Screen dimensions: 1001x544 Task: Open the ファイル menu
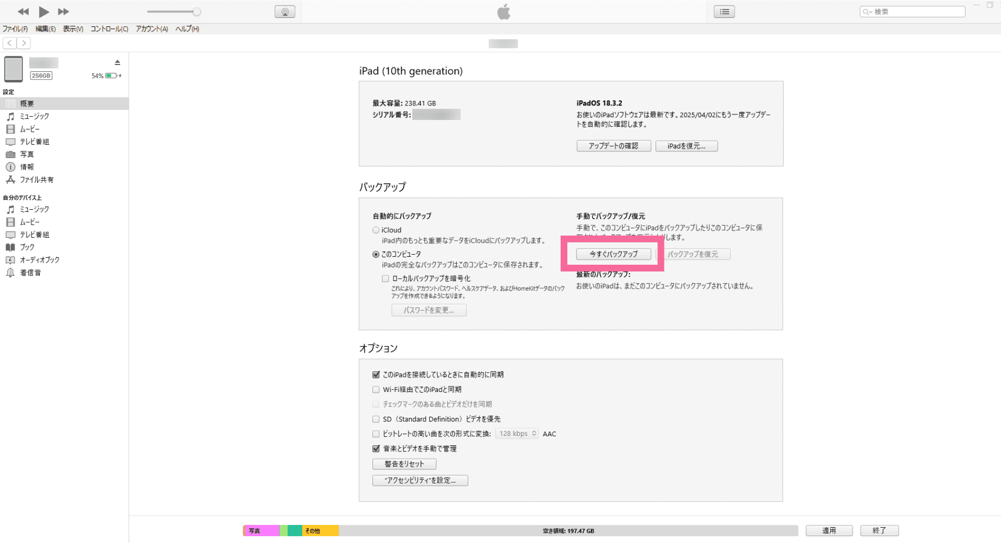(15, 29)
